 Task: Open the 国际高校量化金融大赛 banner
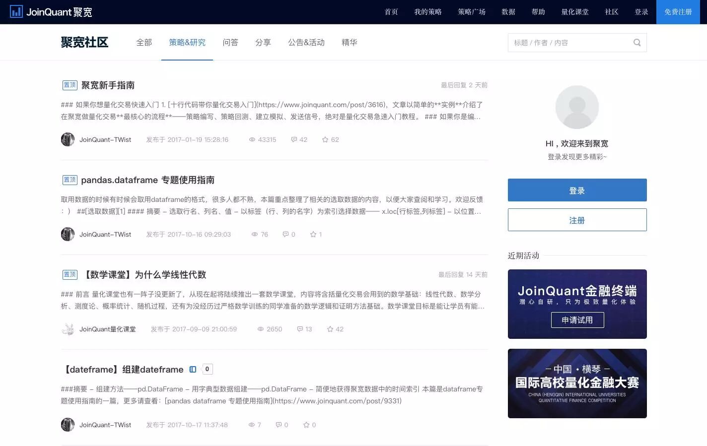pos(577,383)
